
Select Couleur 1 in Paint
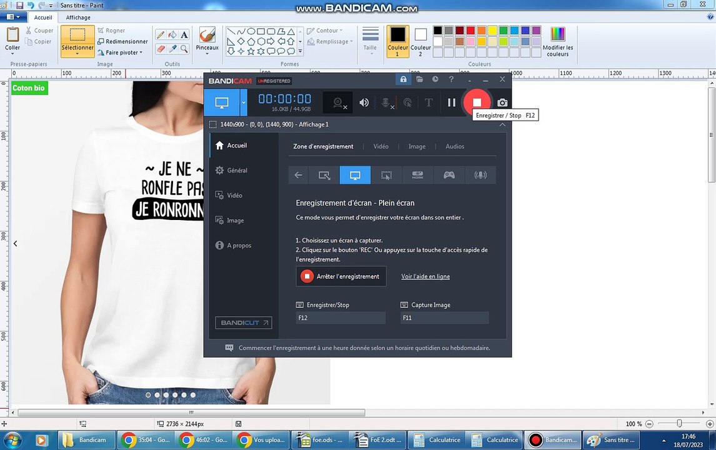click(398, 41)
